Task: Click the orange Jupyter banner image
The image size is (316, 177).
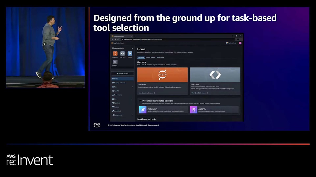Action: pos(162,75)
